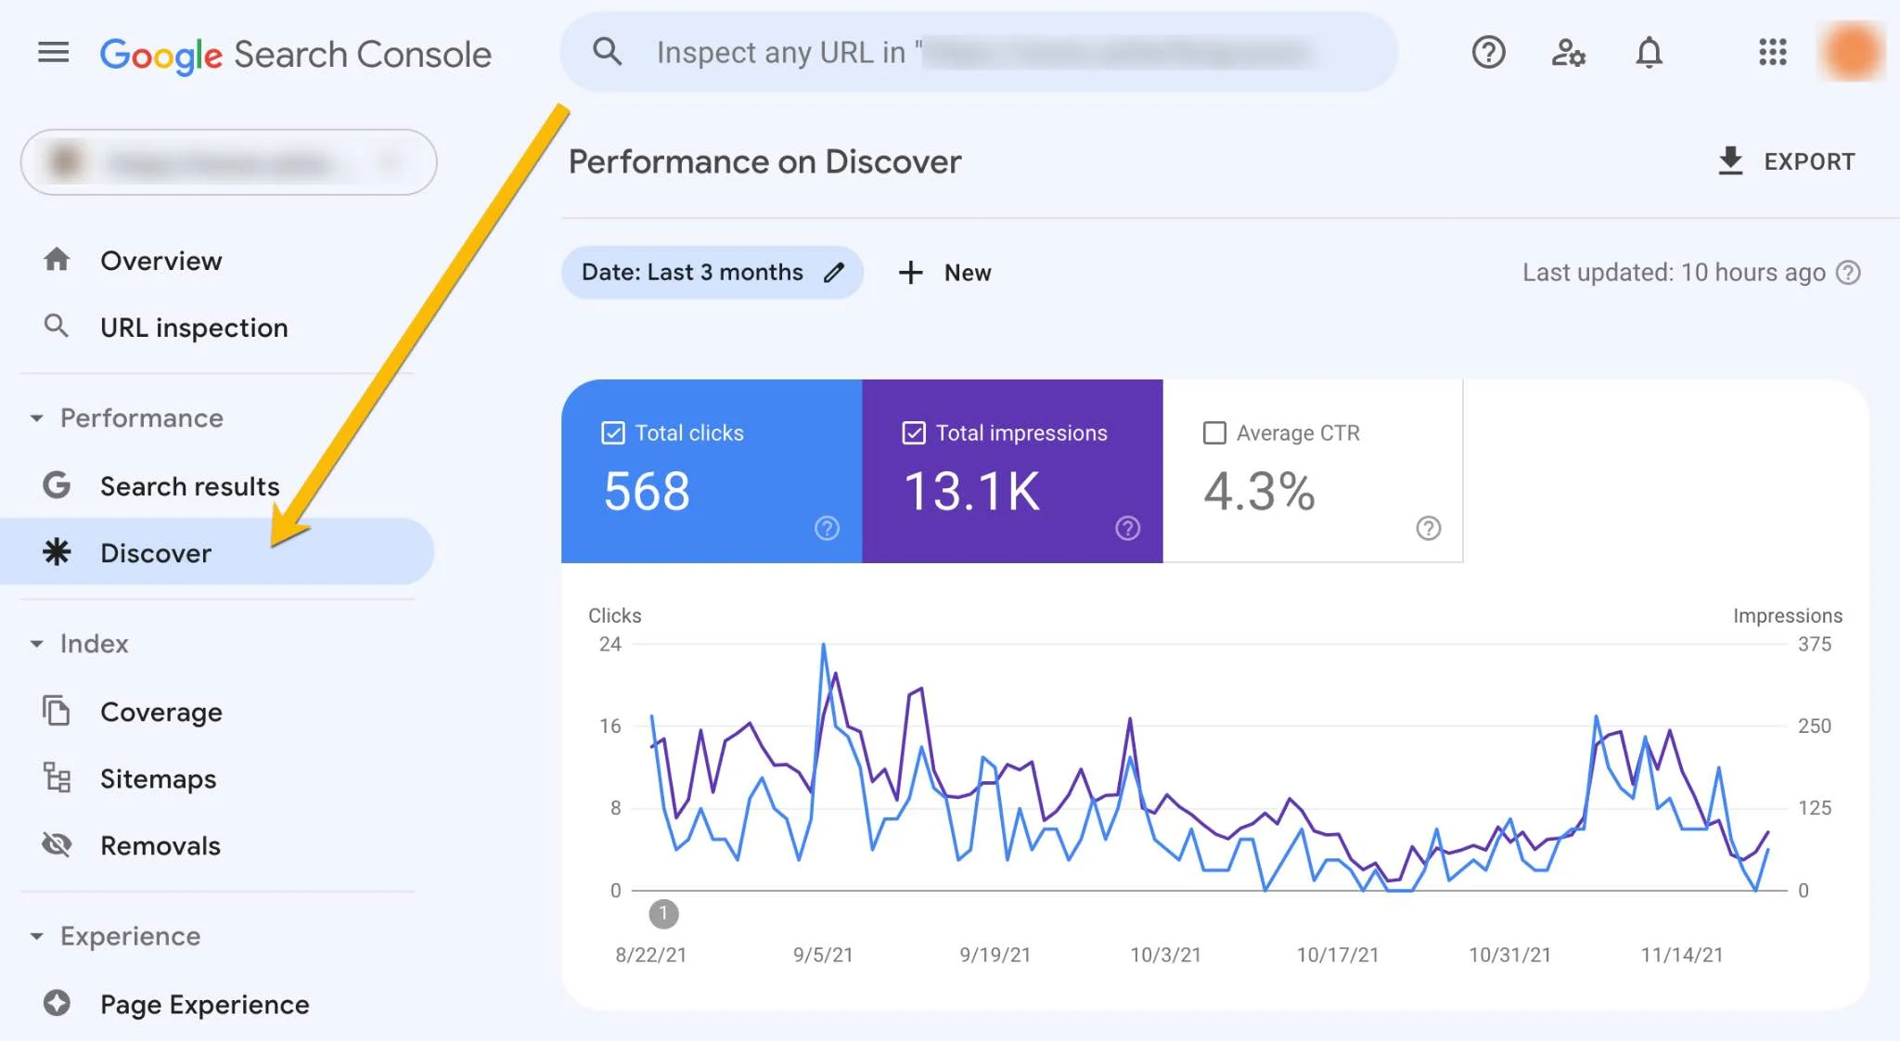
Task: Add a New filter
Action: click(x=945, y=272)
